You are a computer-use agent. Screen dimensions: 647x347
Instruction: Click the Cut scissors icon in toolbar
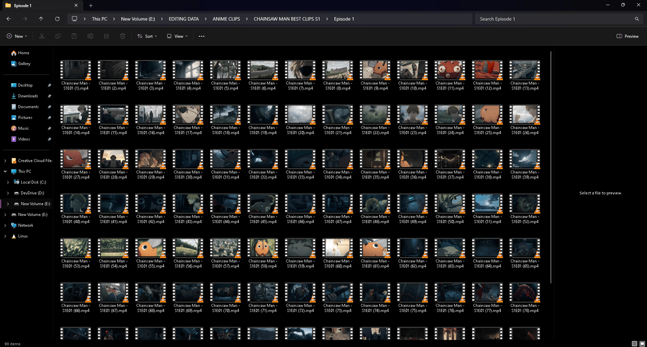[42, 36]
